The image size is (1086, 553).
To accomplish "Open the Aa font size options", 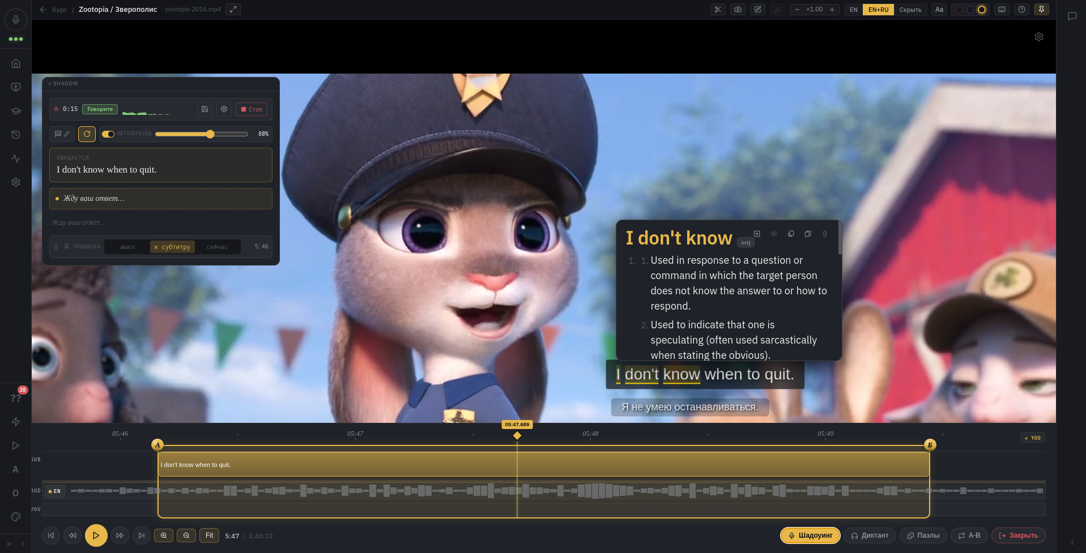I will pos(939,10).
